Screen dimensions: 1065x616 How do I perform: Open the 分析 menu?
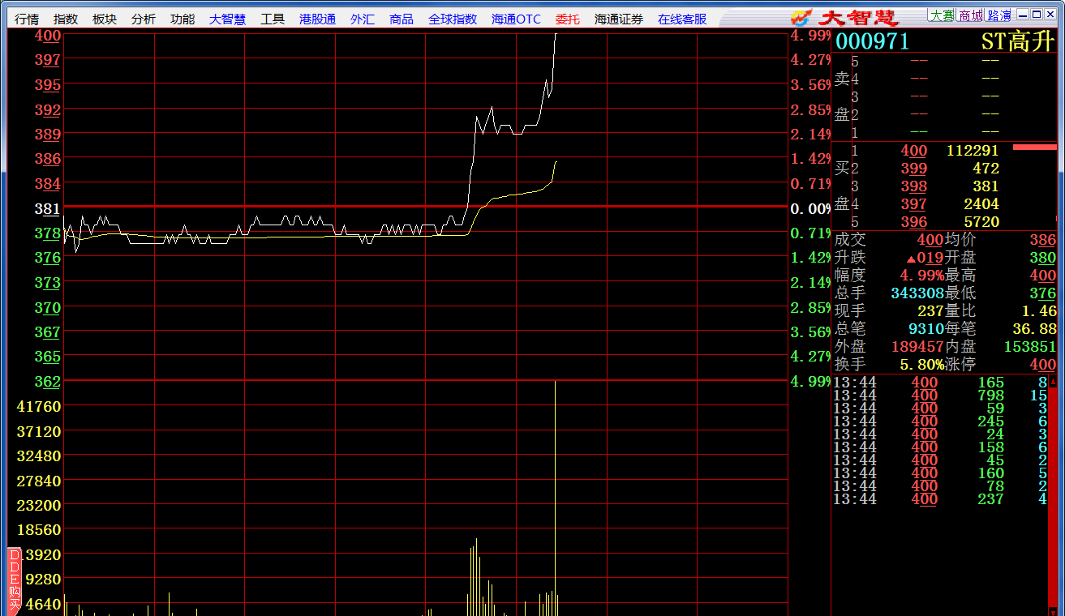click(144, 19)
